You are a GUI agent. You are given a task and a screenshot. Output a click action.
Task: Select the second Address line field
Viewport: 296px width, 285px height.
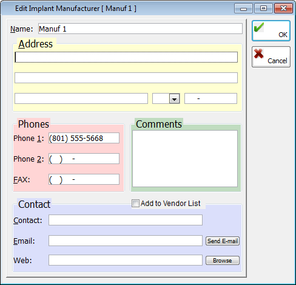click(126, 78)
